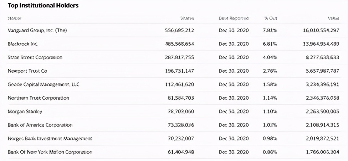Image resolution: width=348 pixels, height=161 pixels.
Task: Click the % Out column header
Action: 271,18
